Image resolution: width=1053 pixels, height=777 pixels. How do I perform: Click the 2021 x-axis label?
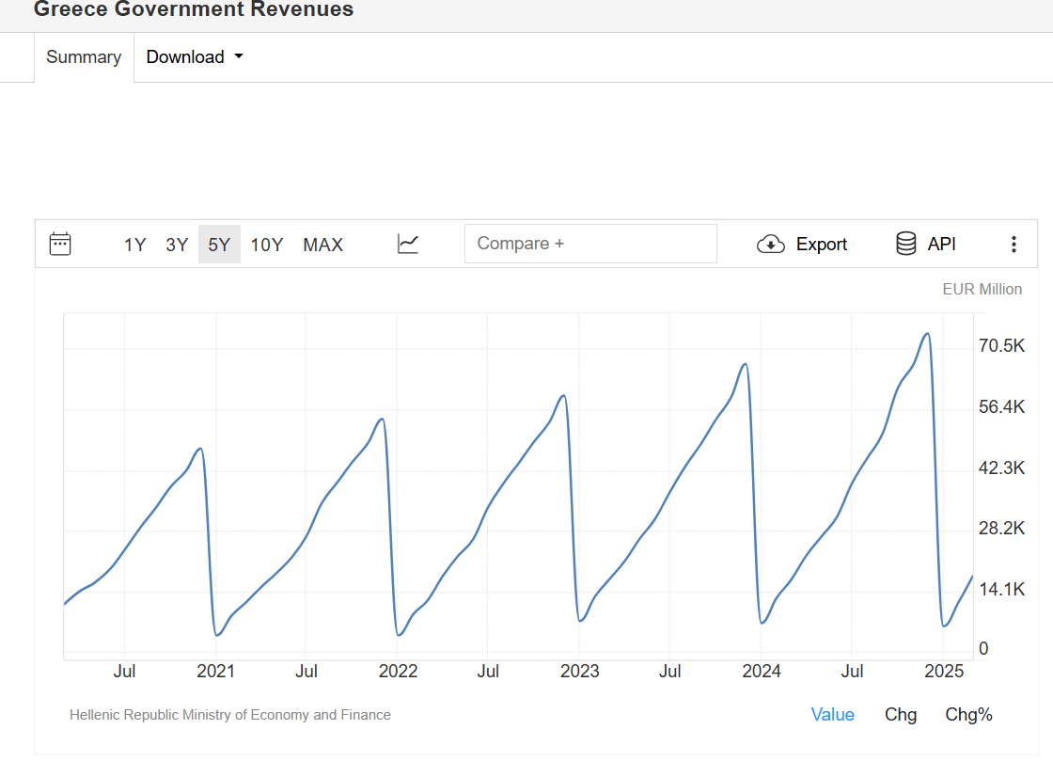point(215,671)
